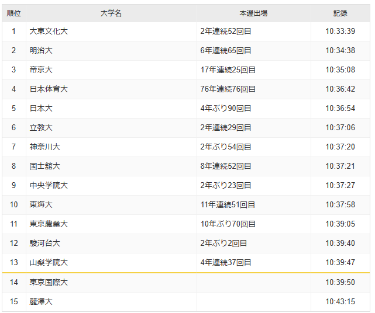Click the record 10:33:39
Viewport: 375px width, 313px height.
340,32
